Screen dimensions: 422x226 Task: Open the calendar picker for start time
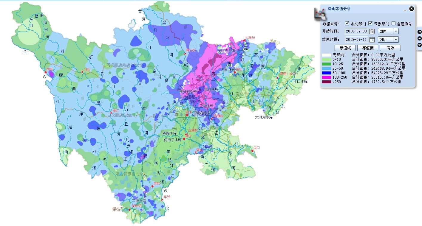point(372,31)
